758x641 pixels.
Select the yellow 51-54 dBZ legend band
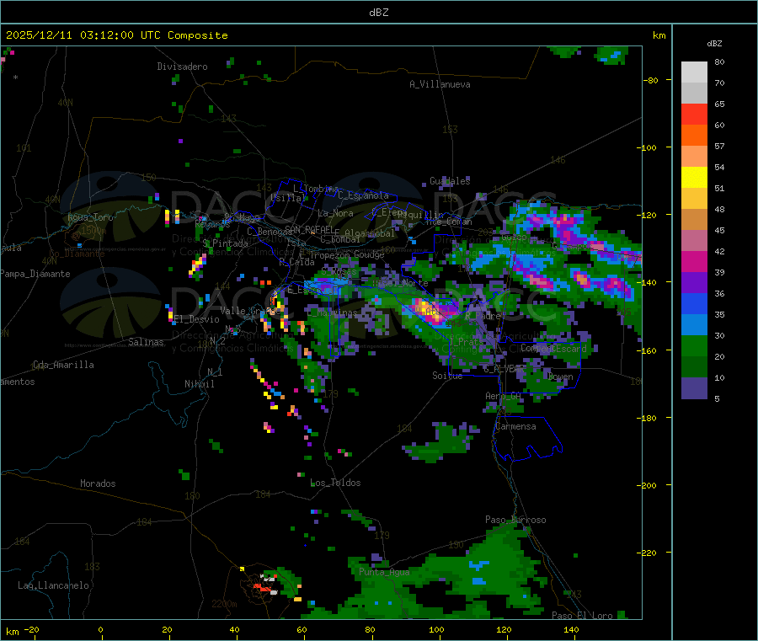(x=694, y=178)
